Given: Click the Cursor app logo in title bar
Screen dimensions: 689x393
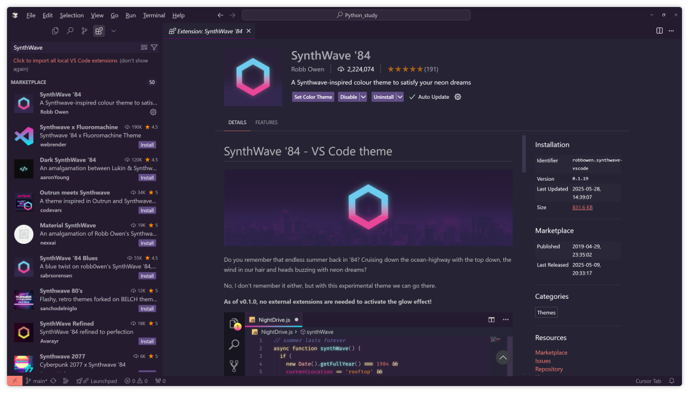Looking at the screenshot, I should click(15, 15).
